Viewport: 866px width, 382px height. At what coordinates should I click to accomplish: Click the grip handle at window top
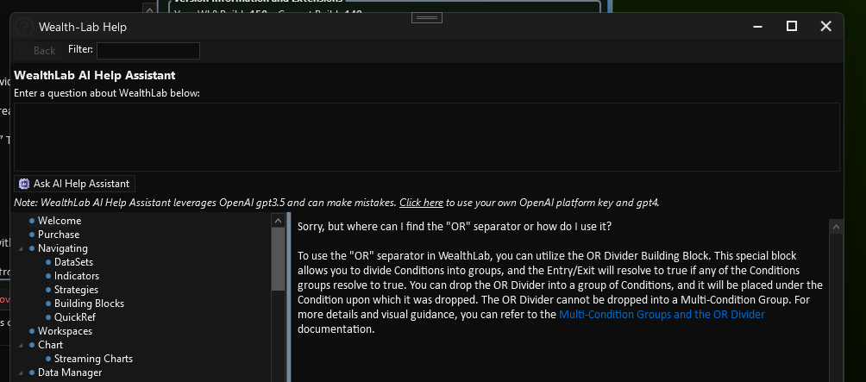tap(427, 17)
